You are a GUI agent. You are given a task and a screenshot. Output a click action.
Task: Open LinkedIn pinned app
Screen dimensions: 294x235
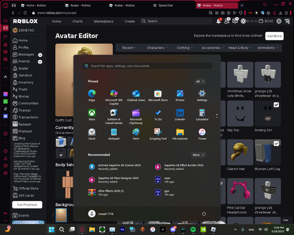pyautogui.click(x=180, y=115)
